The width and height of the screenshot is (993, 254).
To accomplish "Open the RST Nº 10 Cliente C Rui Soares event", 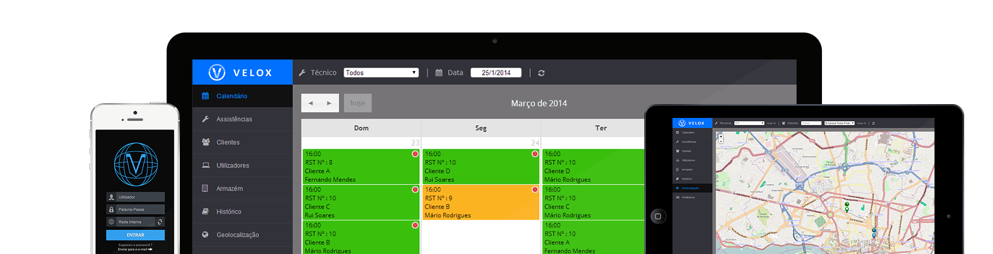I will pyautogui.click(x=361, y=202).
